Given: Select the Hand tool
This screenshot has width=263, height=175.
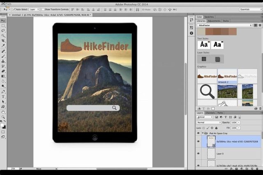Looking at the screenshot, I should [3, 112].
